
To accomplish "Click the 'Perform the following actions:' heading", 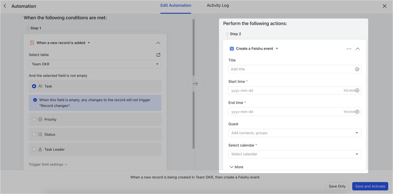I will (255, 24).
